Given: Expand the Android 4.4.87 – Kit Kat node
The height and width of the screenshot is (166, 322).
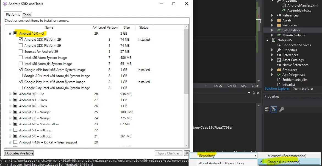Looking at the screenshot, I should coord(10,142).
